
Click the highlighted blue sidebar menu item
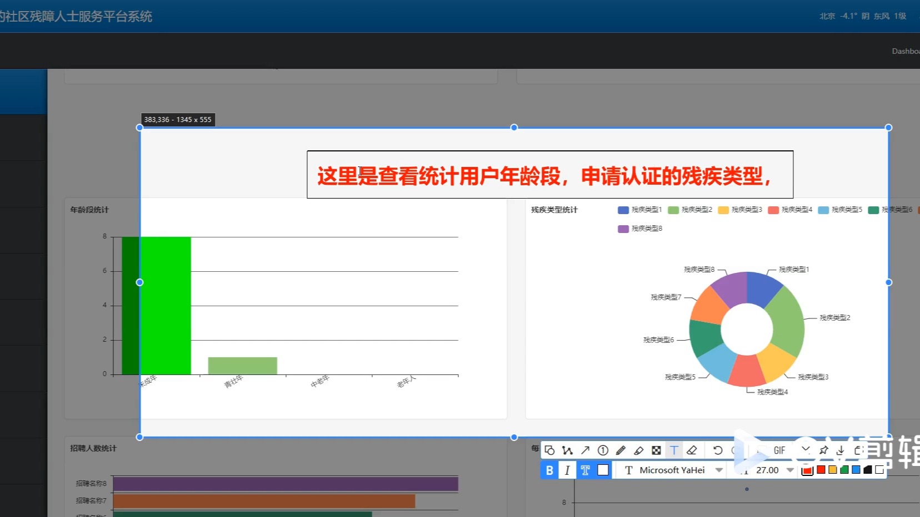pyautogui.click(x=23, y=92)
